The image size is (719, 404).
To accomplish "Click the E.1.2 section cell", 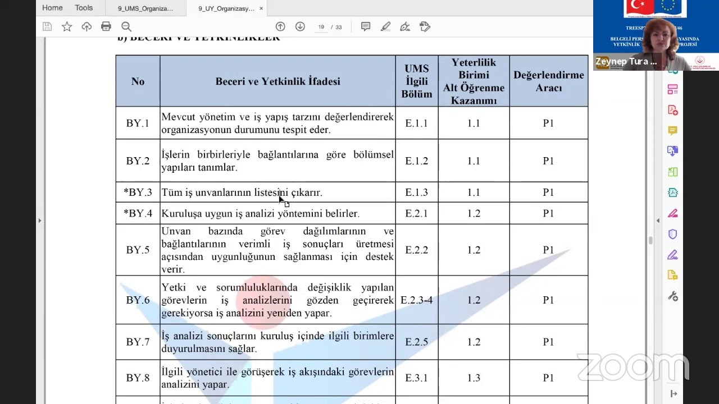I will pyautogui.click(x=417, y=160).
